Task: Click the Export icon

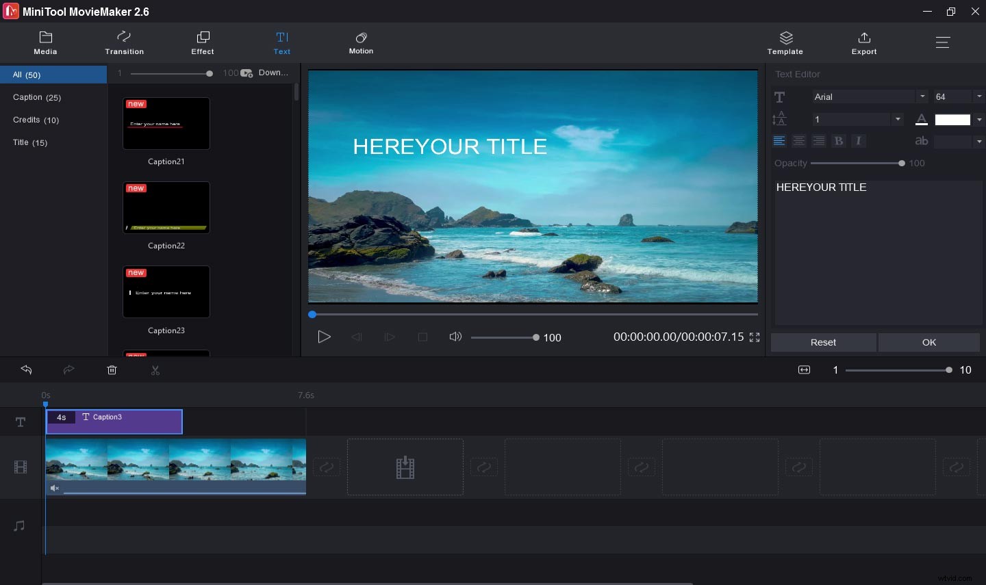Action: 863,42
